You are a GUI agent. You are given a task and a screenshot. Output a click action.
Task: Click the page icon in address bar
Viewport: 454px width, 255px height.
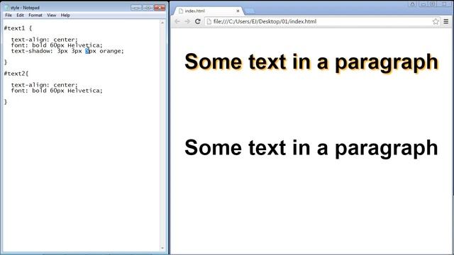point(209,21)
